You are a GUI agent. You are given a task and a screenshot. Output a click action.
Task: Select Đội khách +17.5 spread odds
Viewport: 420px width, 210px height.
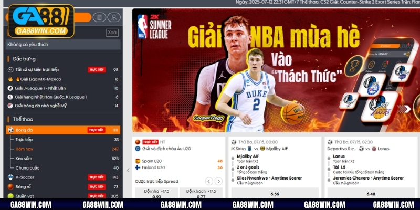pyautogui.click(x=201, y=193)
